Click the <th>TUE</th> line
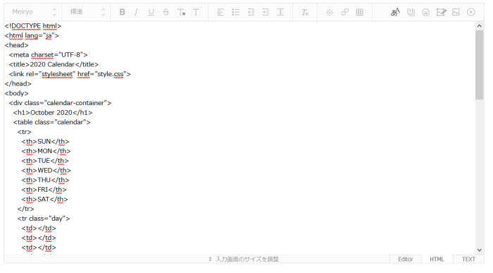This screenshot has width=493, height=273. (45, 161)
